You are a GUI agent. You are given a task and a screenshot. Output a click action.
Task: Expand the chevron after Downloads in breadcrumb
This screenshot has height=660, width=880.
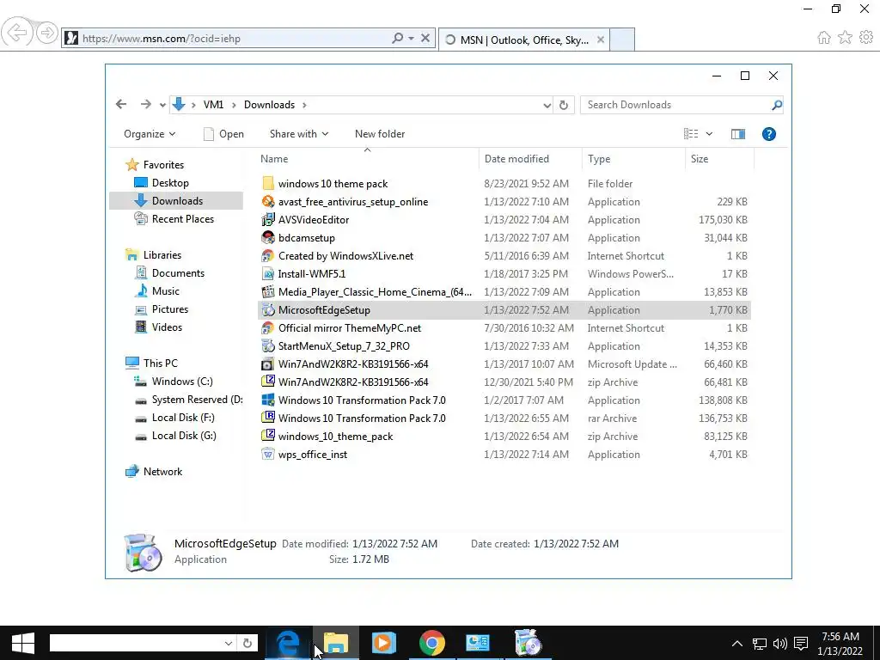pos(305,105)
